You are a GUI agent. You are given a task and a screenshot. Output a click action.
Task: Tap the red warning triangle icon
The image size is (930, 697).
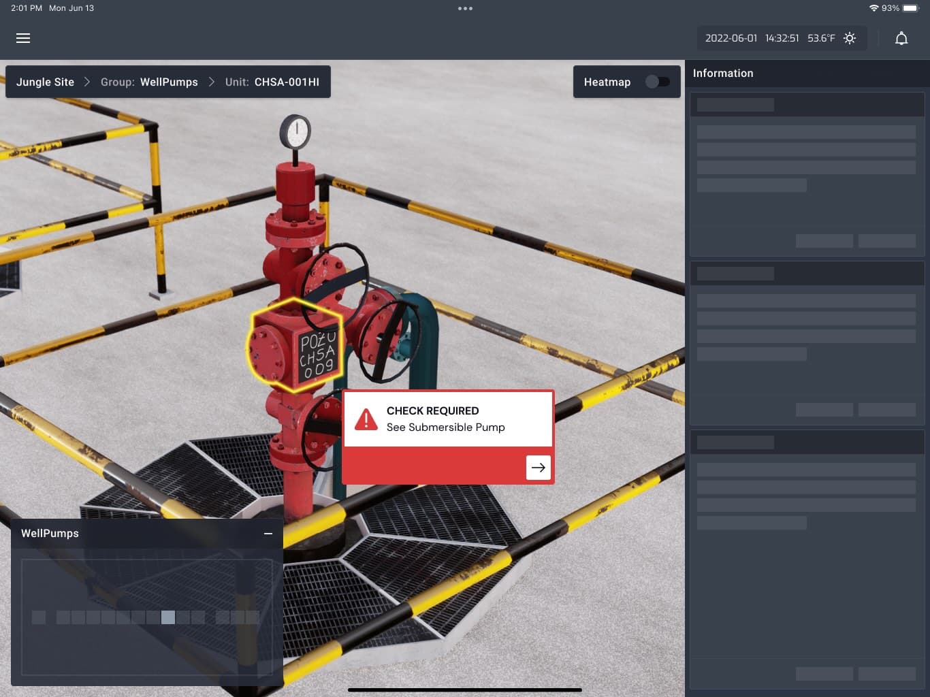(x=366, y=419)
